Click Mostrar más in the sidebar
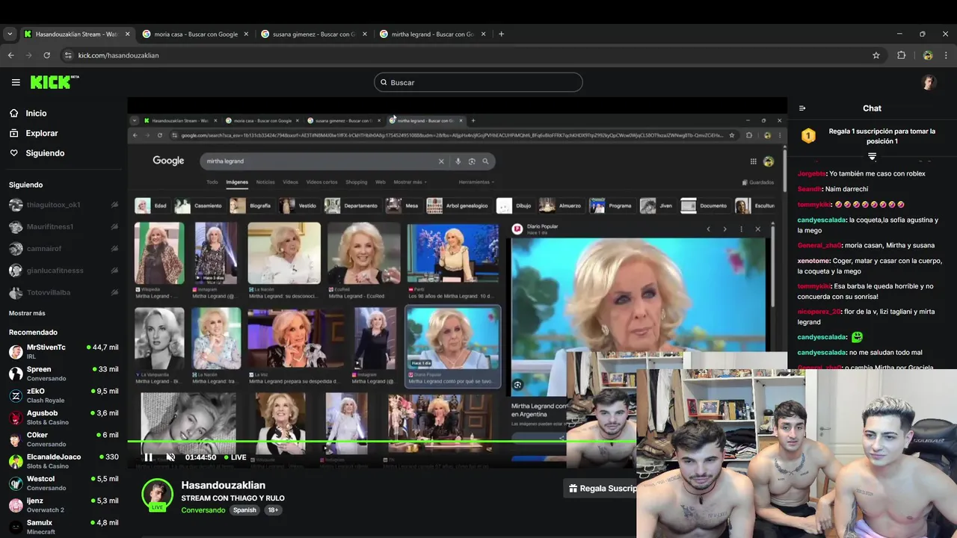957x538 pixels. 27,313
